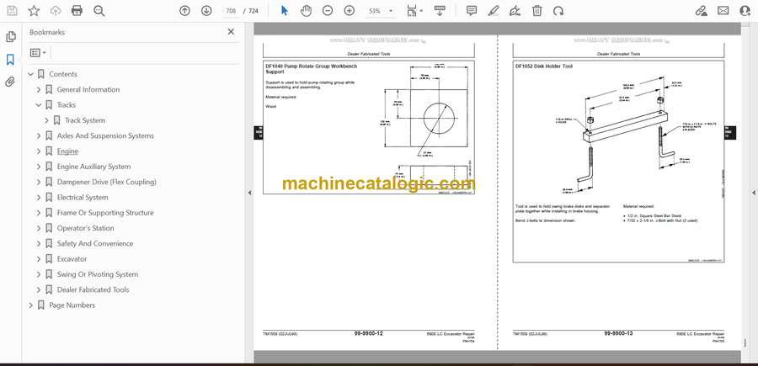Image resolution: width=758 pixels, height=366 pixels.
Task: Zoom out with the minus icon
Action: point(328,11)
